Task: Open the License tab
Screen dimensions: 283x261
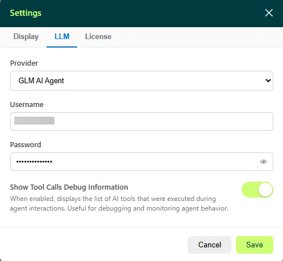Action: (98, 37)
